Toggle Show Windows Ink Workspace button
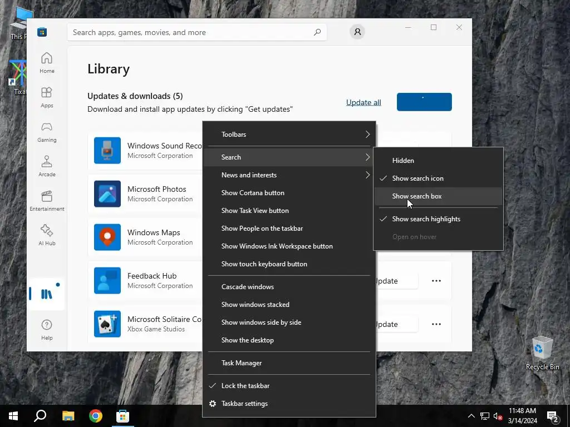 coord(289,246)
